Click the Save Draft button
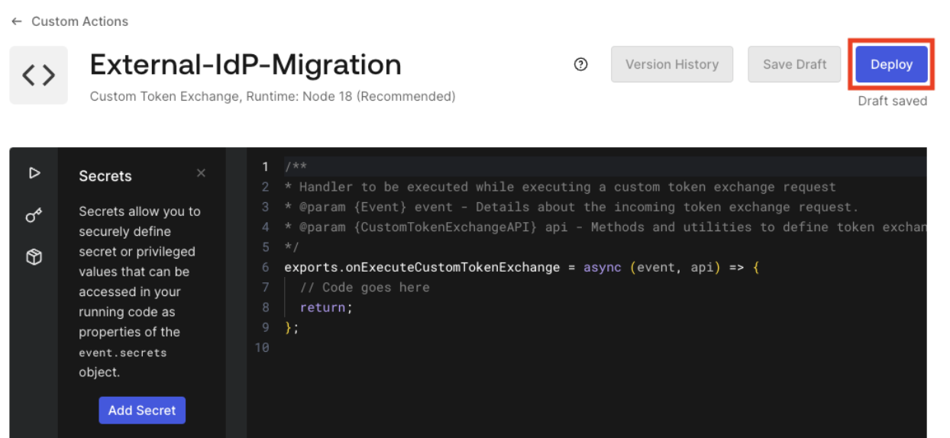Screen dimensions: 950x438 794,64
